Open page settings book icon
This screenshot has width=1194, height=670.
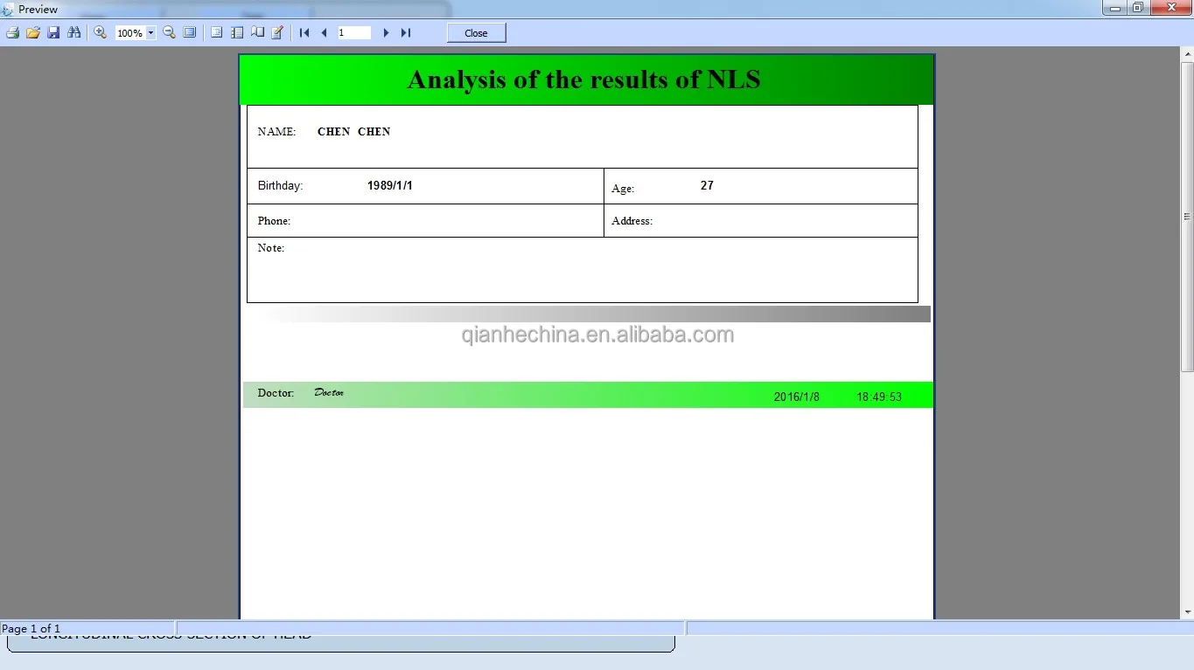[257, 32]
